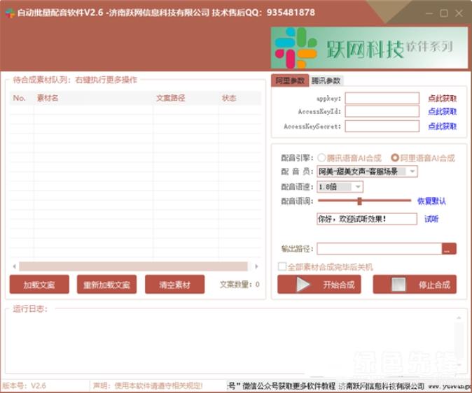Click the preview text field 你好，欢迎试听效果

[367, 219]
